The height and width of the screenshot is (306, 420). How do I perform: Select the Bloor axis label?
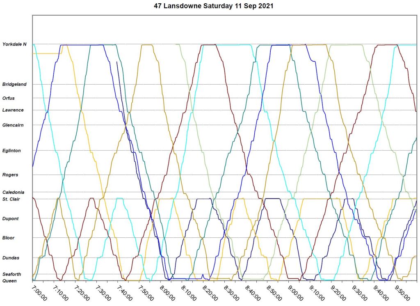(8, 238)
